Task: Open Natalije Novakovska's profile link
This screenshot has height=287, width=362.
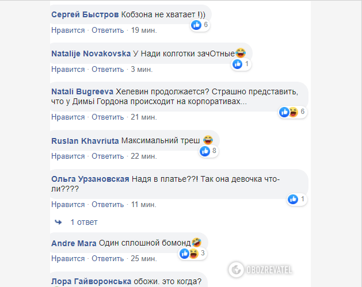Action: click(x=90, y=53)
